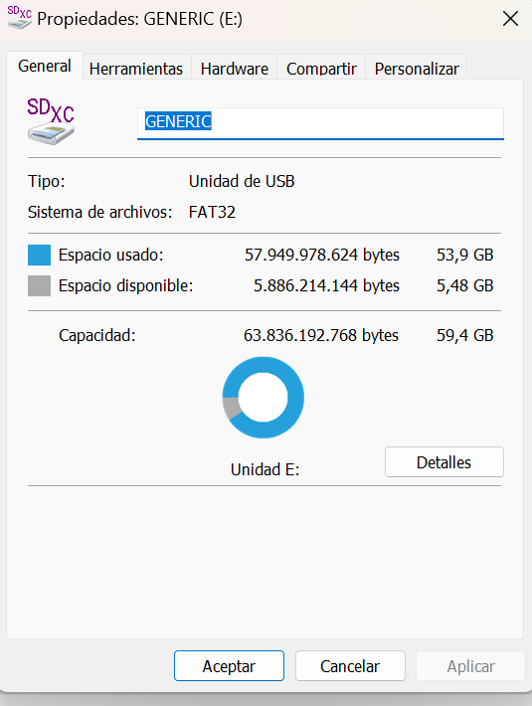This screenshot has width=532, height=706.
Task: Click the FAT32 file system value
Action: pyautogui.click(x=212, y=212)
